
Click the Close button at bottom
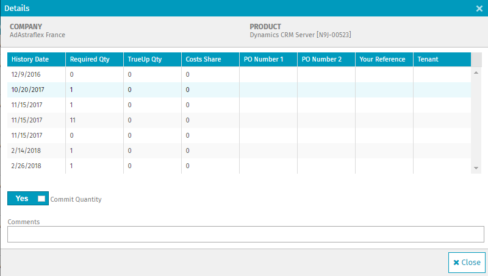tap(467, 263)
